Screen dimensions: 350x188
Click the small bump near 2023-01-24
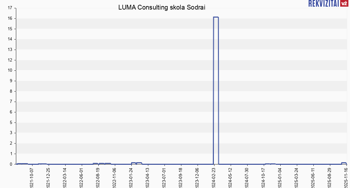tap(134, 163)
